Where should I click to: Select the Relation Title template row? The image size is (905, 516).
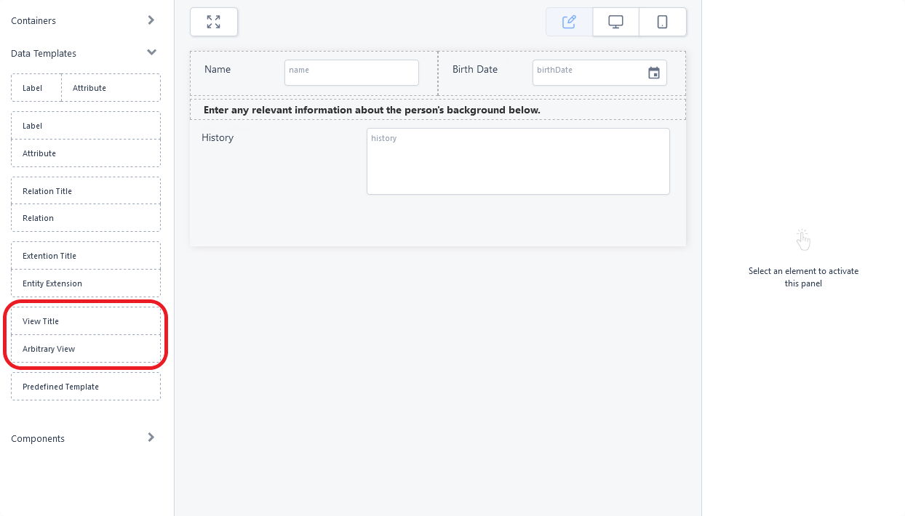[x=86, y=191]
